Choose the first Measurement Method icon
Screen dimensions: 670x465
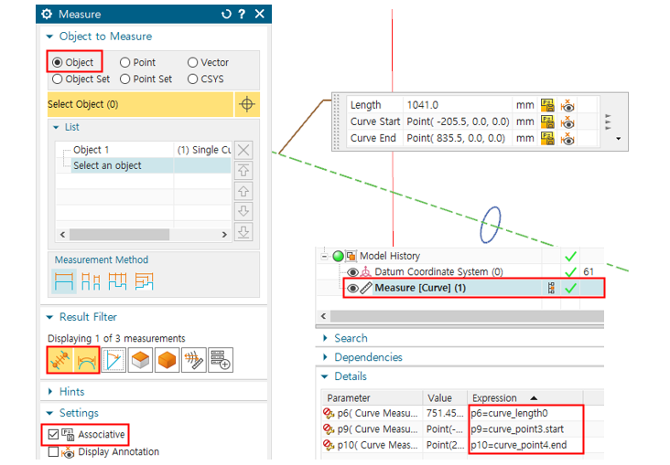coord(63,282)
